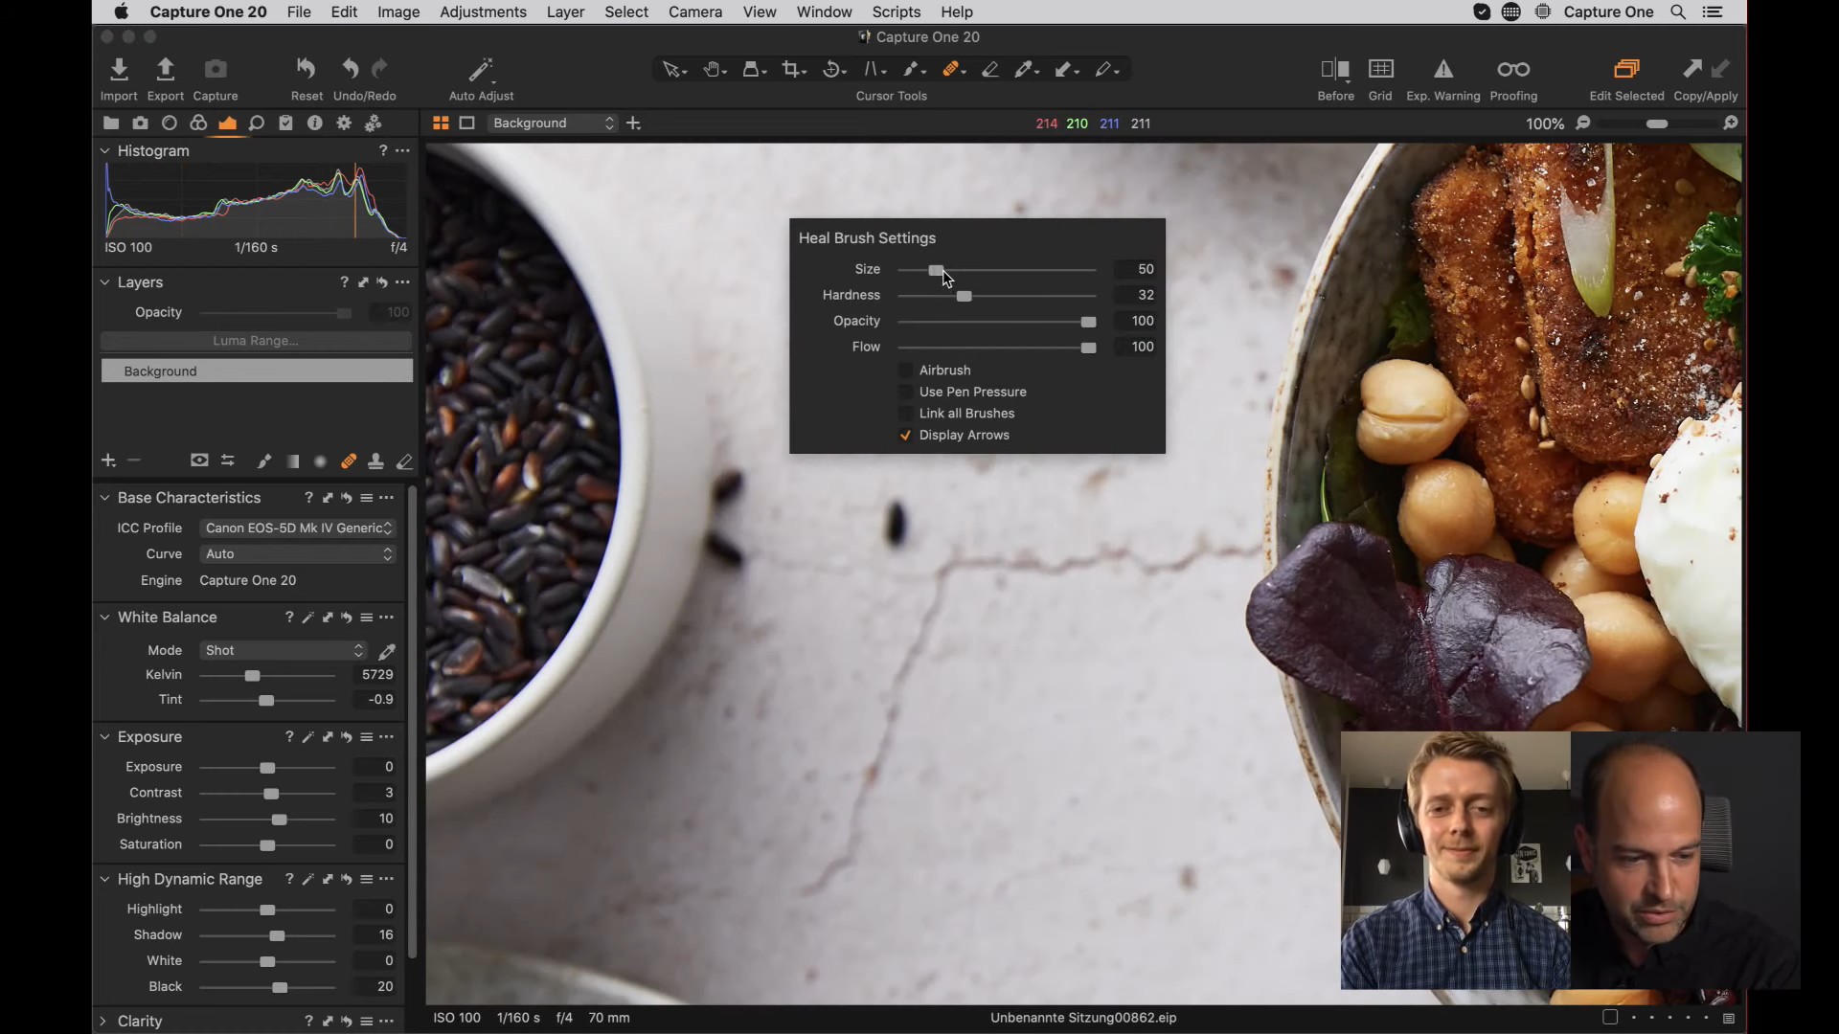The width and height of the screenshot is (1839, 1034).
Task: Click the Import icon in toolbar
Action: pyautogui.click(x=119, y=69)
